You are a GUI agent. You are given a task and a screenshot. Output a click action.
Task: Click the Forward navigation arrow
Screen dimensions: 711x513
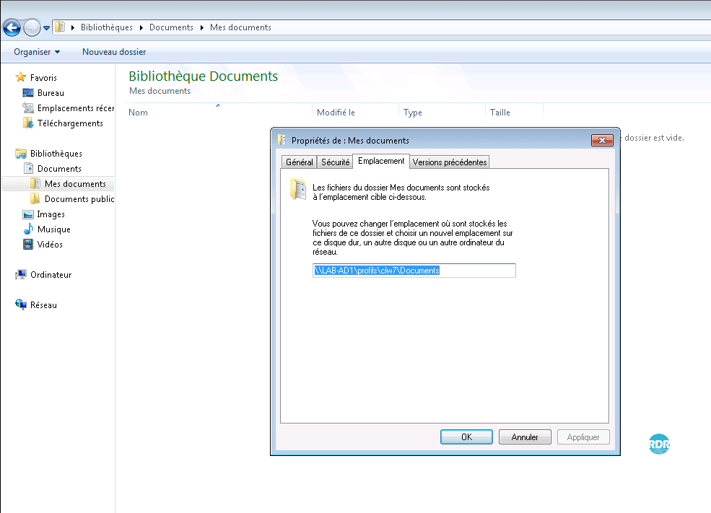point(32,27)
